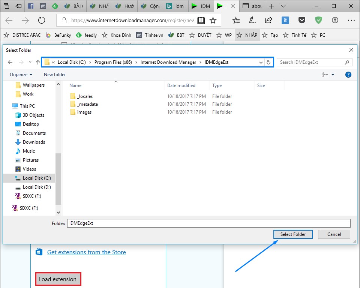Open Local Disk (D:) in sidebar
Image resolution: width=360 pixels, height=288 pixels.
coord(33,187)
